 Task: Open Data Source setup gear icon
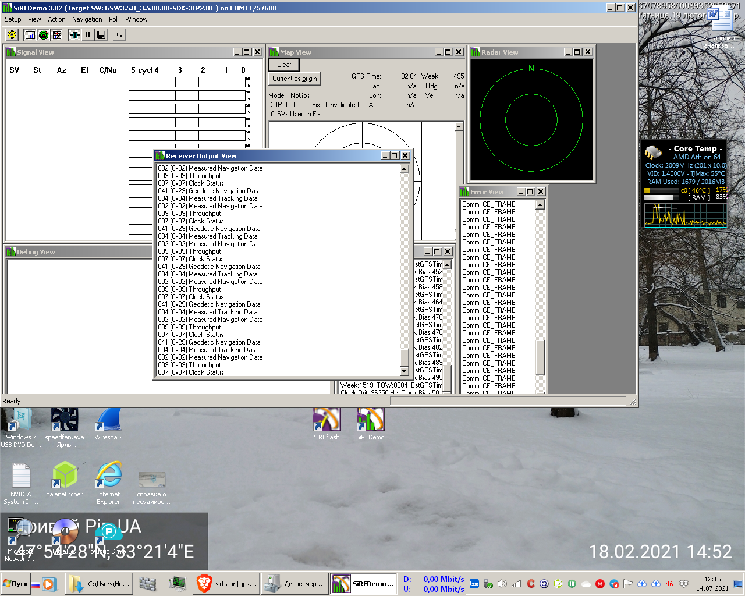12,35
